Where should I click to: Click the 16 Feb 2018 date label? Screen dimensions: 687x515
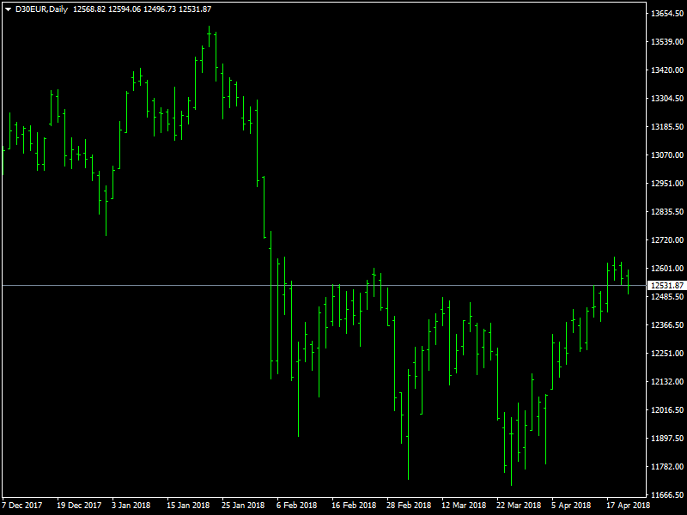[x=354, y=506]
